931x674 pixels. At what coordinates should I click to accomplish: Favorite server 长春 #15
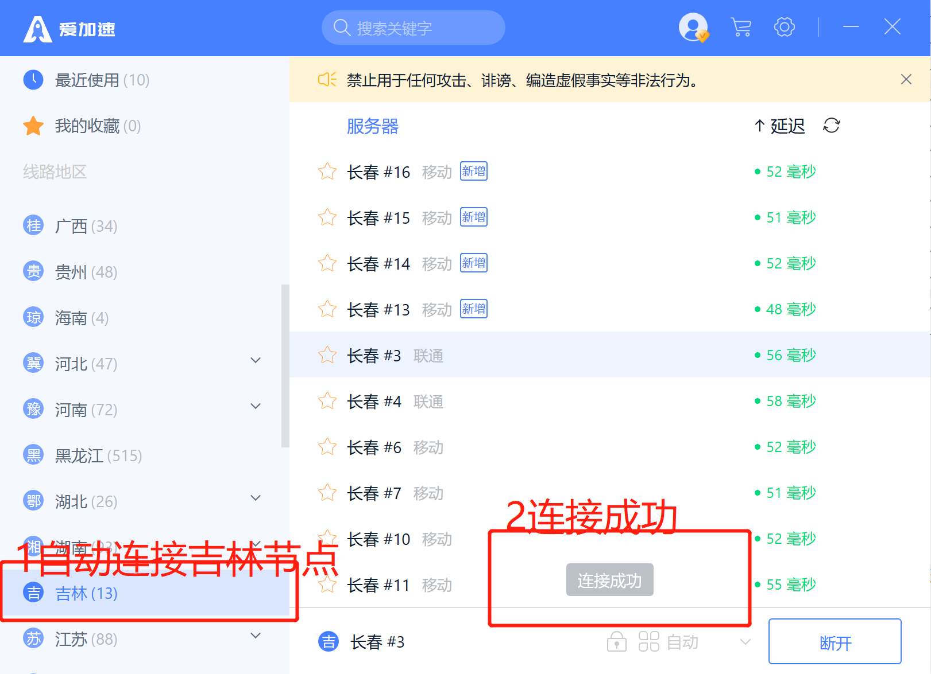327,217
